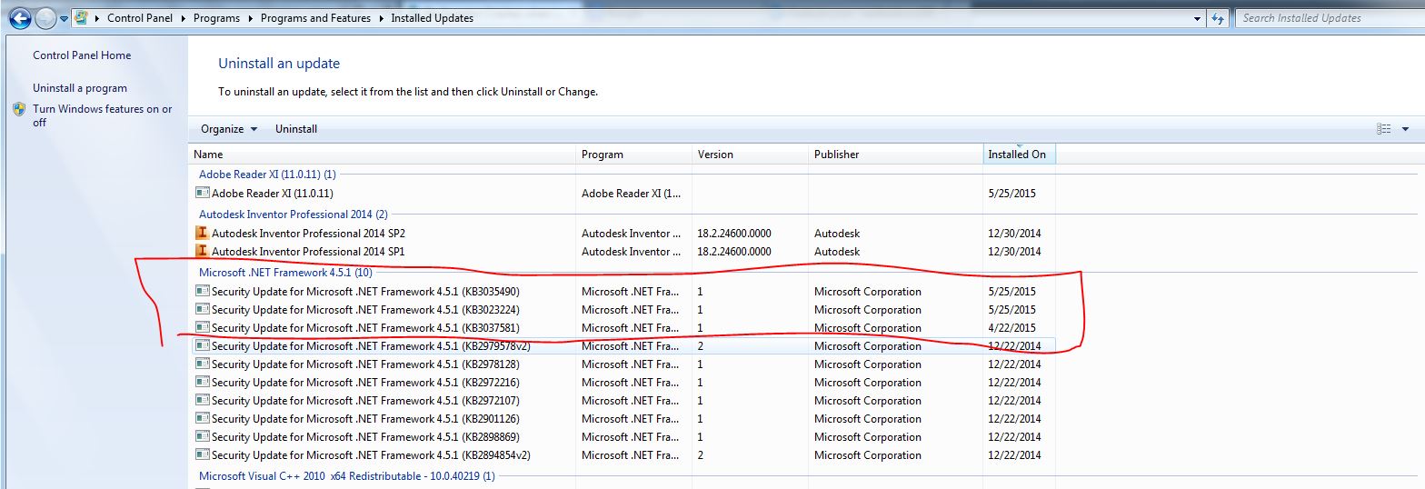Click the icon of update KB2972107
The height and width of the screenshot is (489, 1425).
[202, 401]
